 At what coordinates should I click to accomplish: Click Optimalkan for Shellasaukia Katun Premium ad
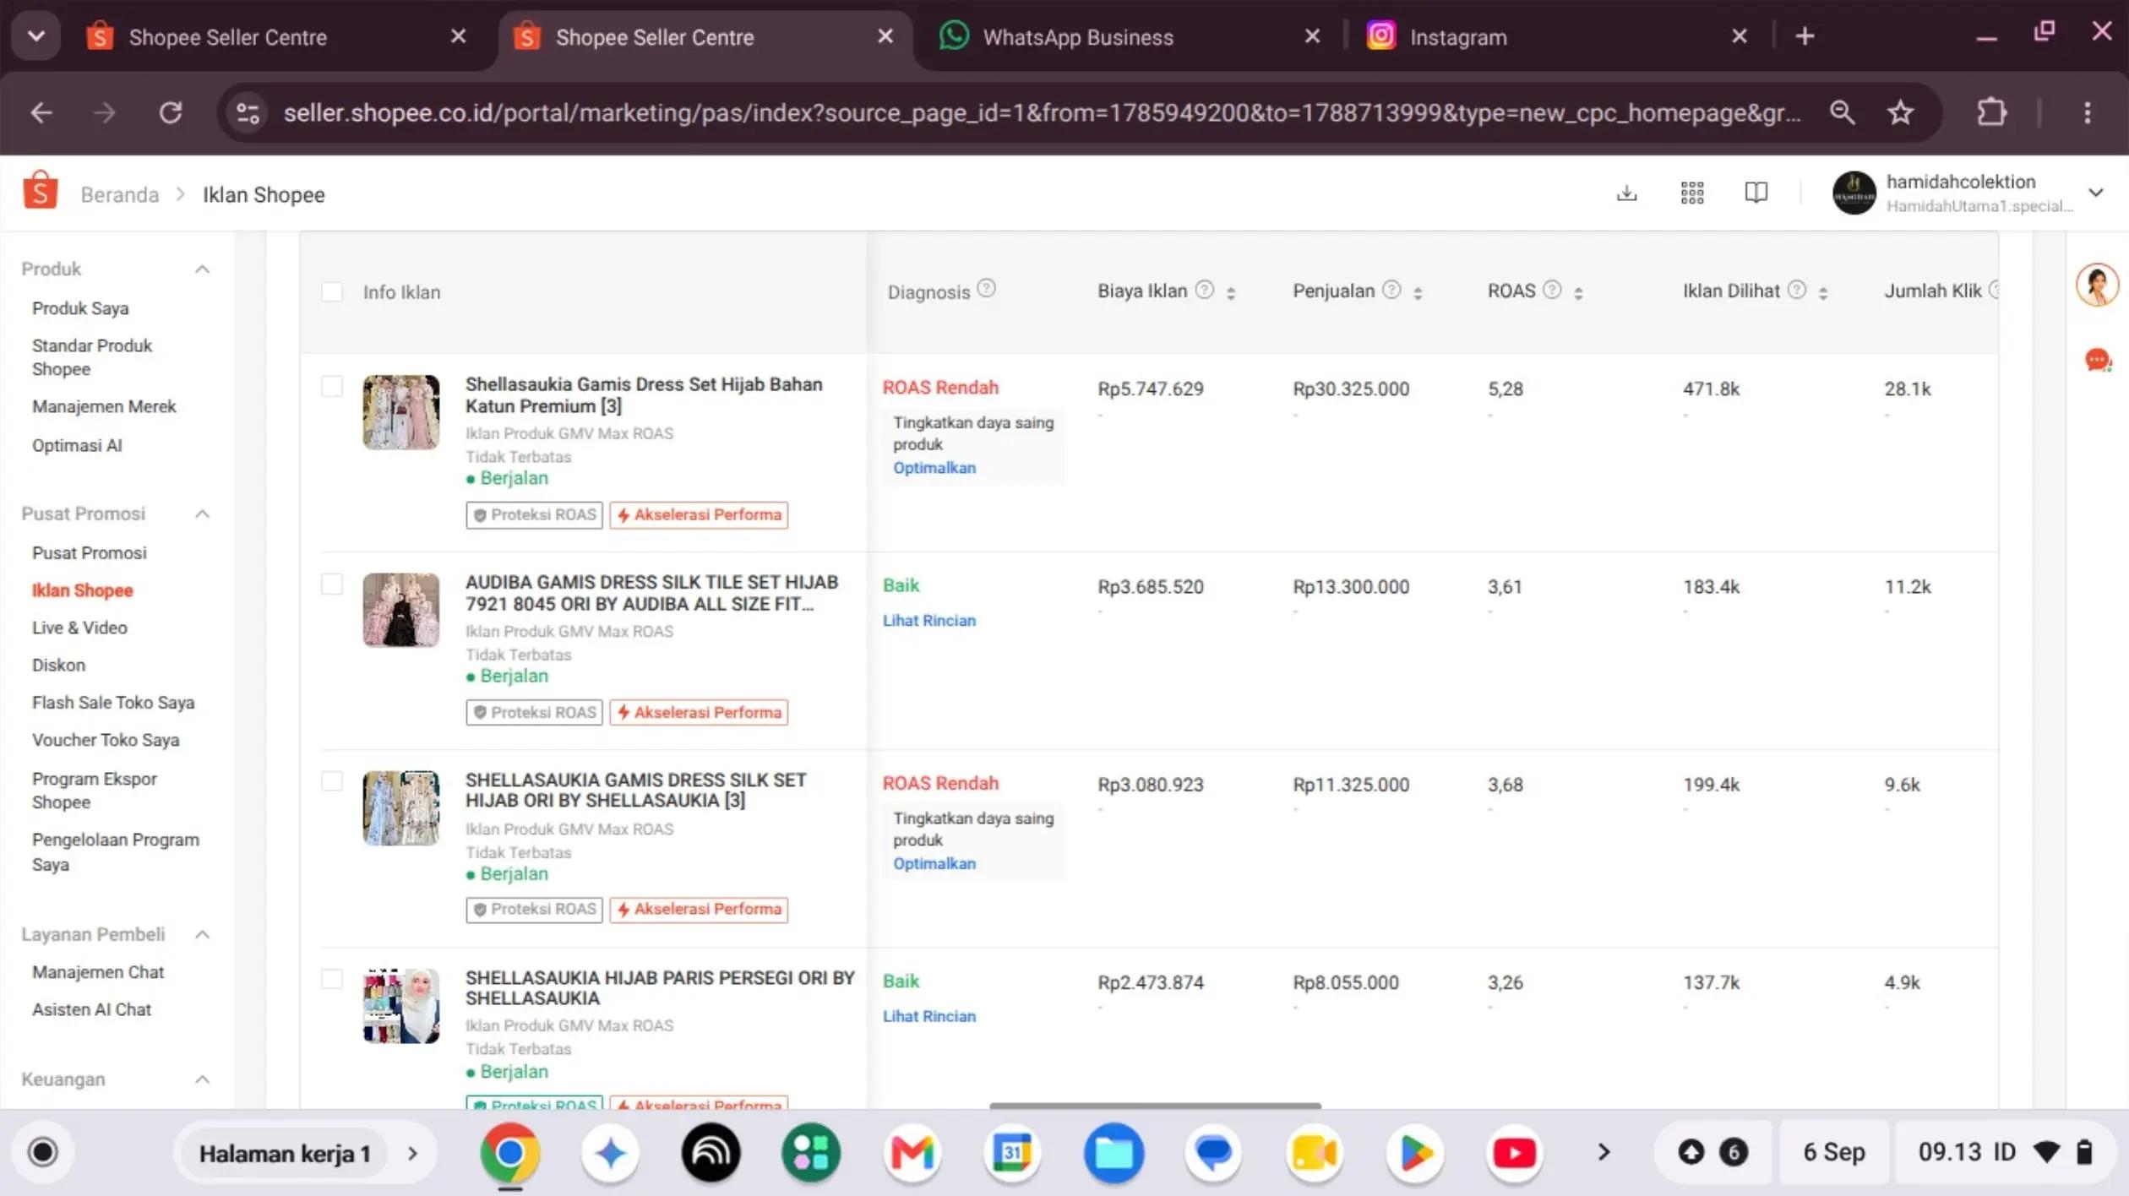click(x=934, y=468)
